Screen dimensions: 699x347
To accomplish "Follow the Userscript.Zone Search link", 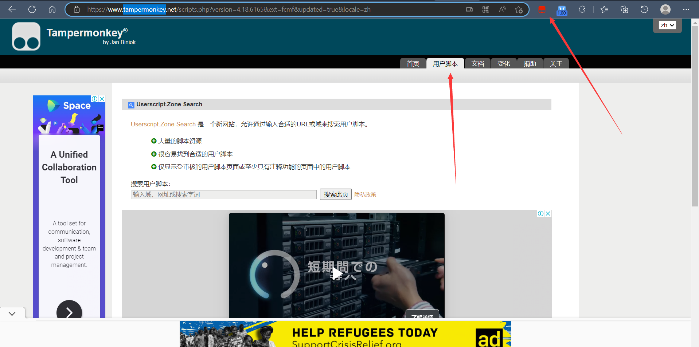I will tap(163, 124).
